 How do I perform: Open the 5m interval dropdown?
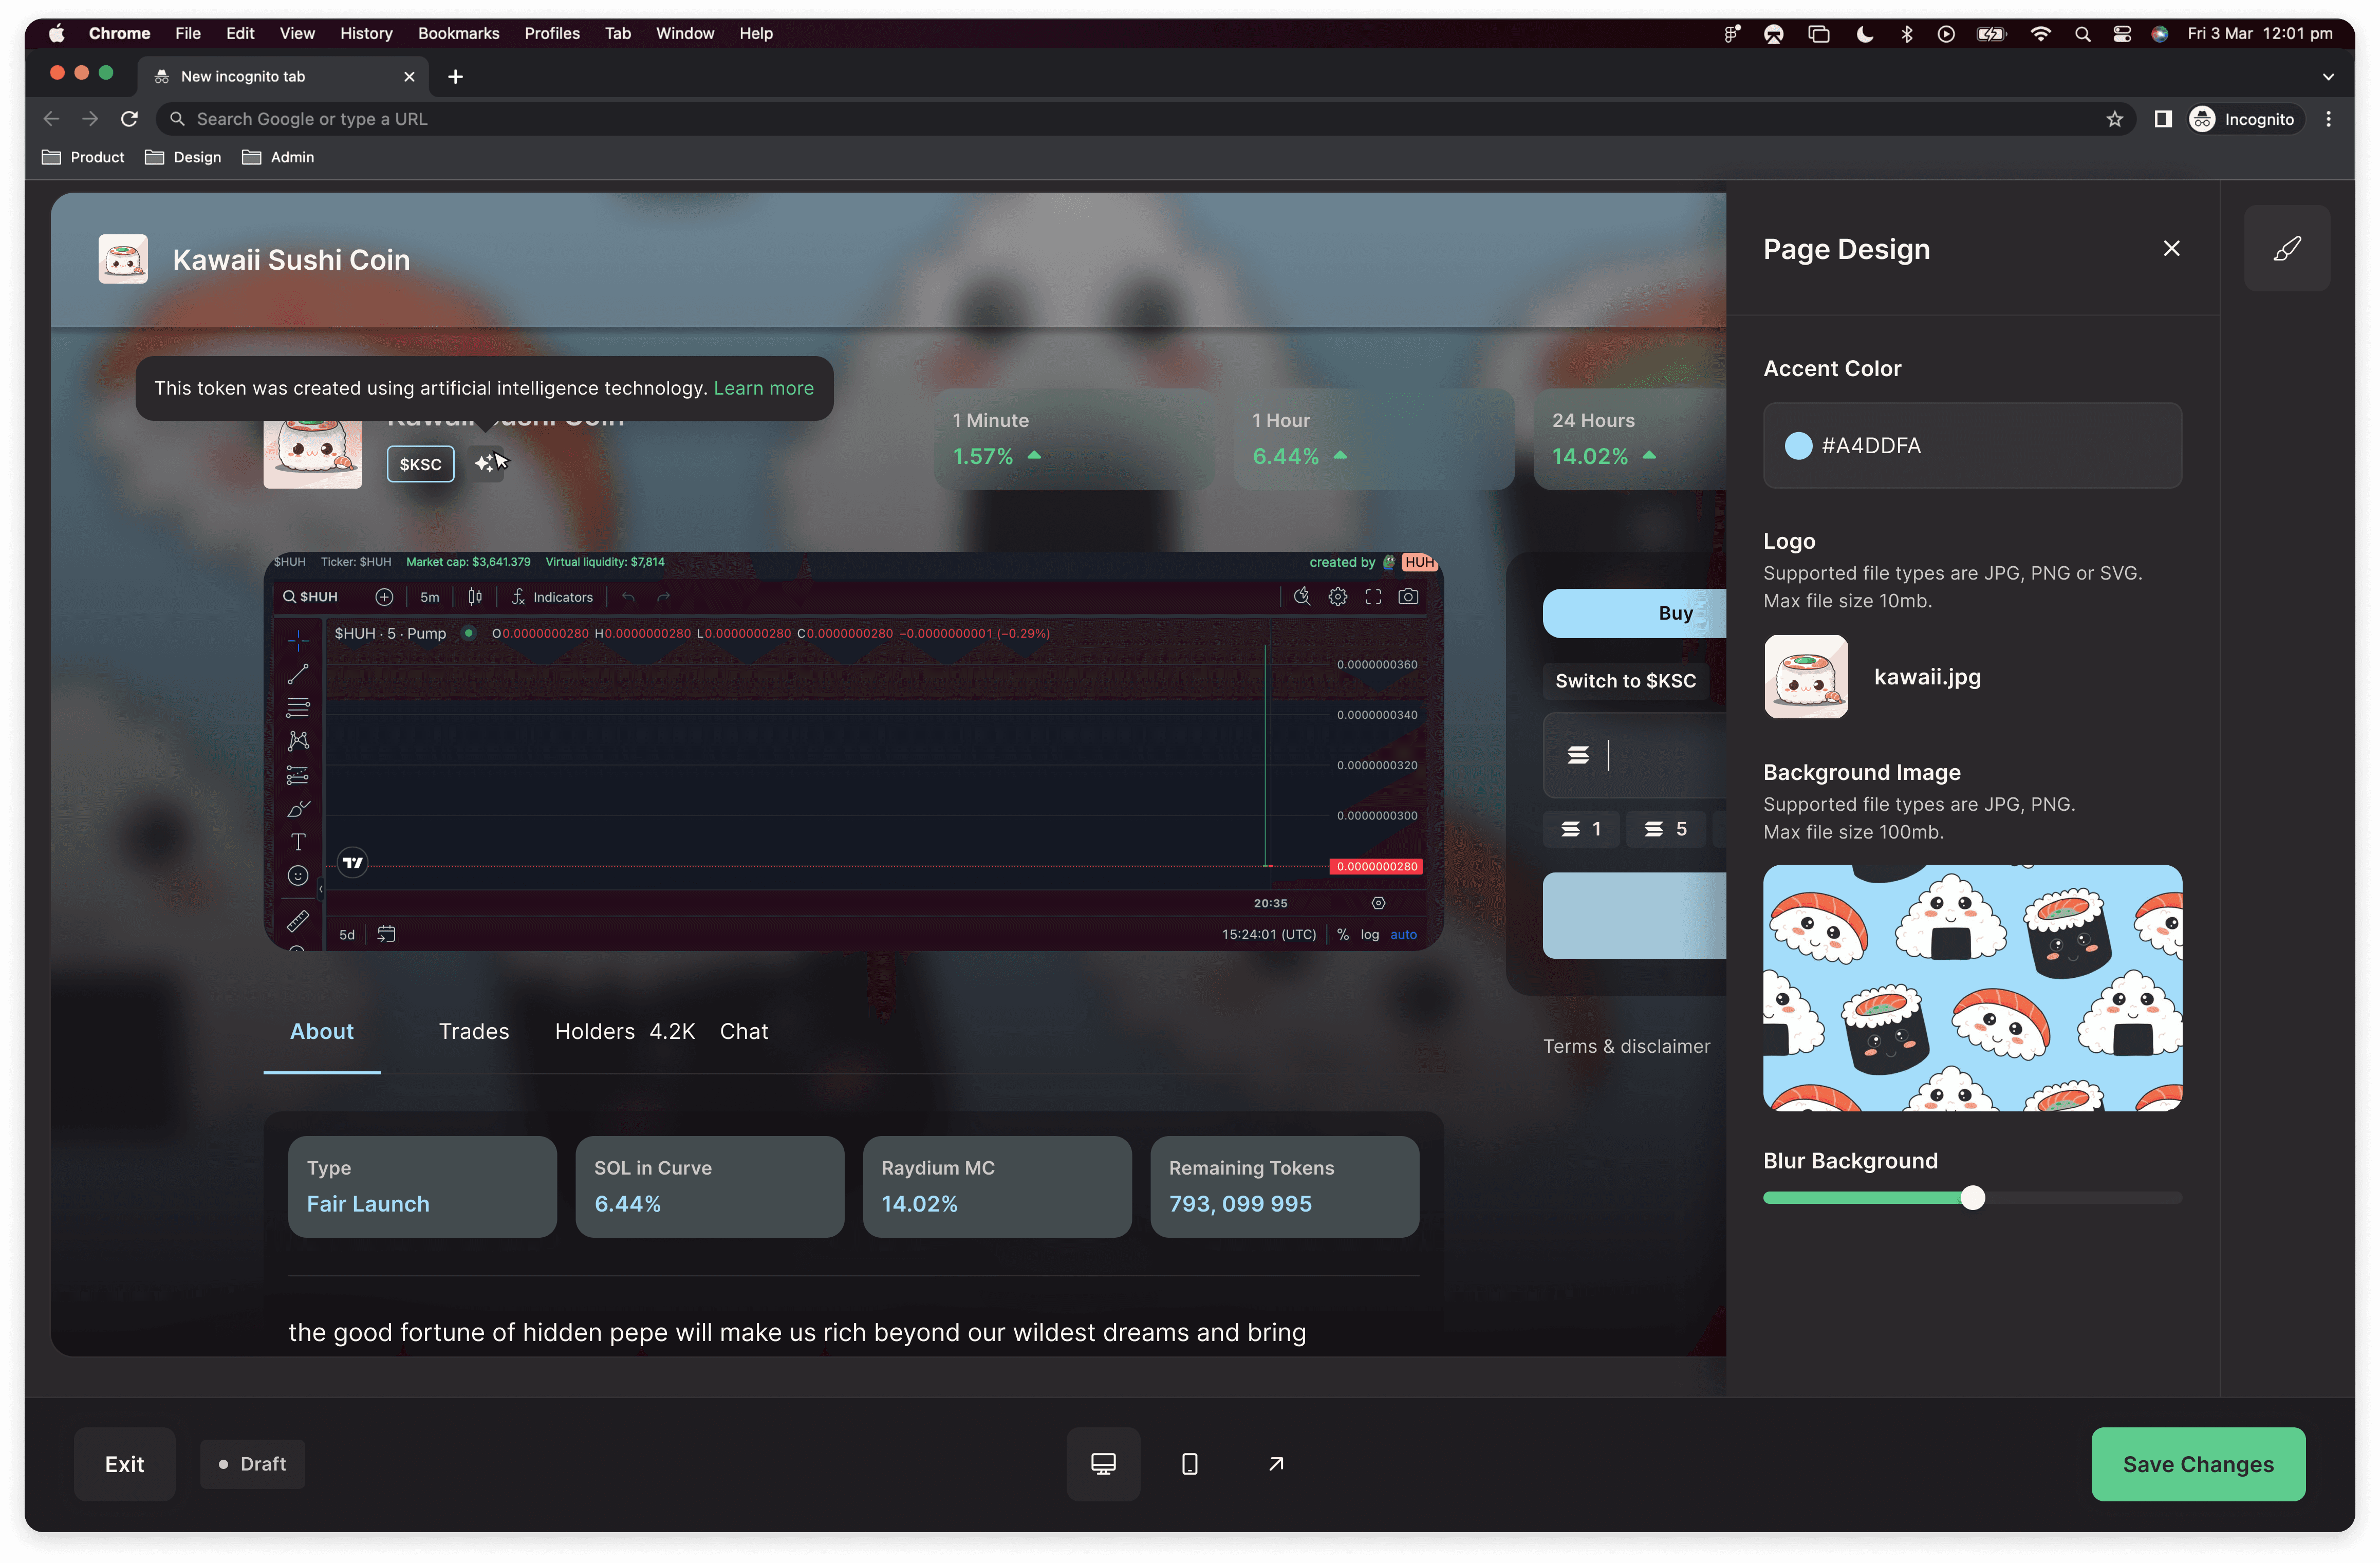point(430,597)
